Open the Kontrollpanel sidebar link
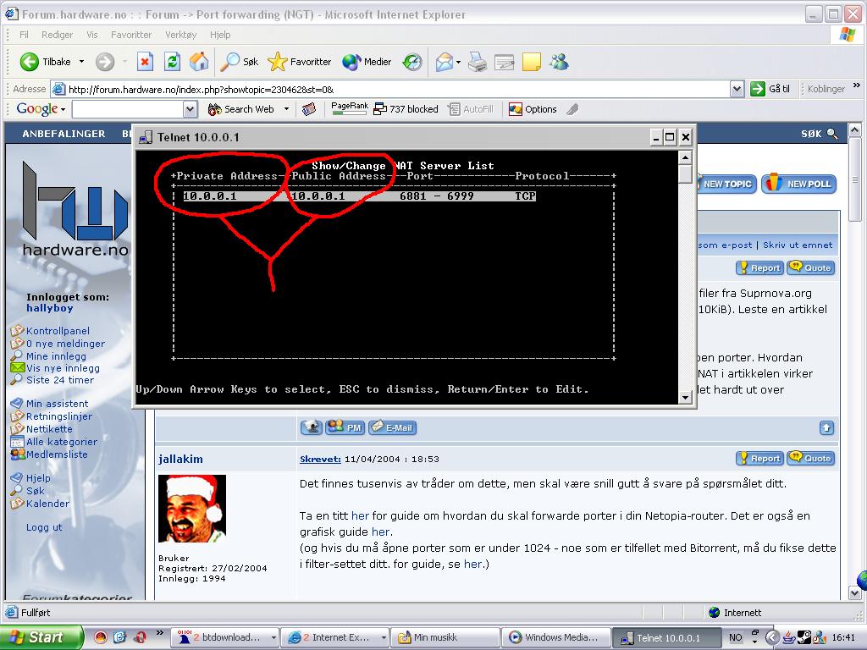This screenshot has width=867, height=650. click(58, 331)
